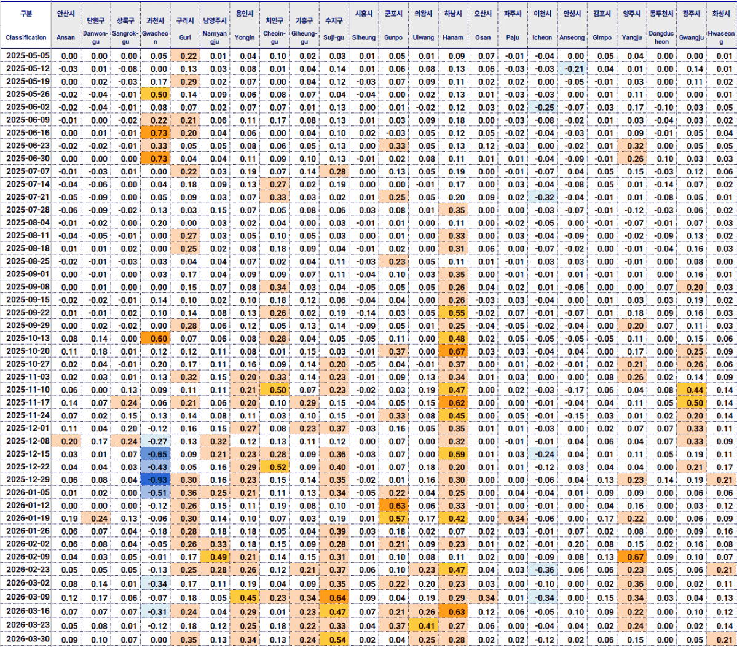Click Suji-gu 0.64 cell in 2026-03-09 row
This screenshot has width=737, height=647.
tap(334, 598)
